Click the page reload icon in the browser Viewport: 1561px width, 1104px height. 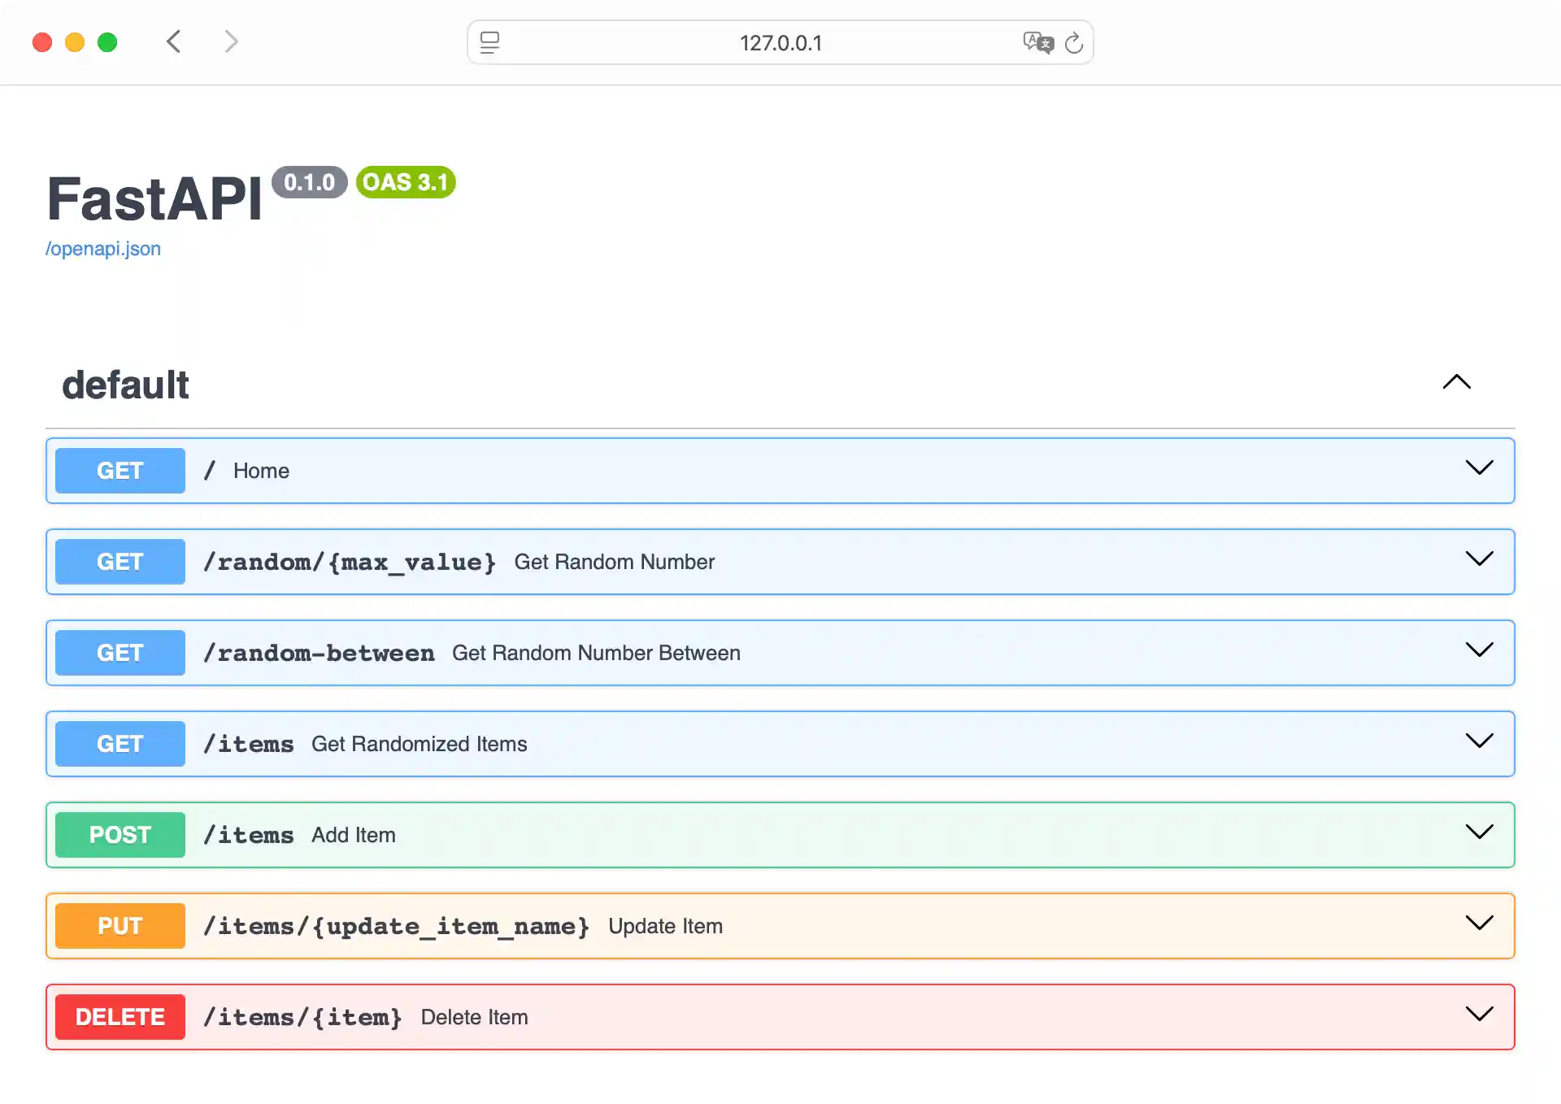[1073, 43]
